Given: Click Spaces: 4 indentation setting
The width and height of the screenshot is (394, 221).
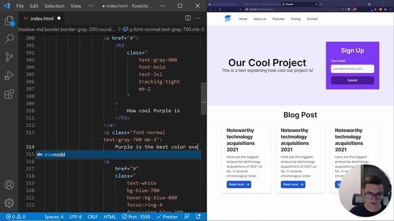Looking at the screenshot, I should click(x=54, y=217).
